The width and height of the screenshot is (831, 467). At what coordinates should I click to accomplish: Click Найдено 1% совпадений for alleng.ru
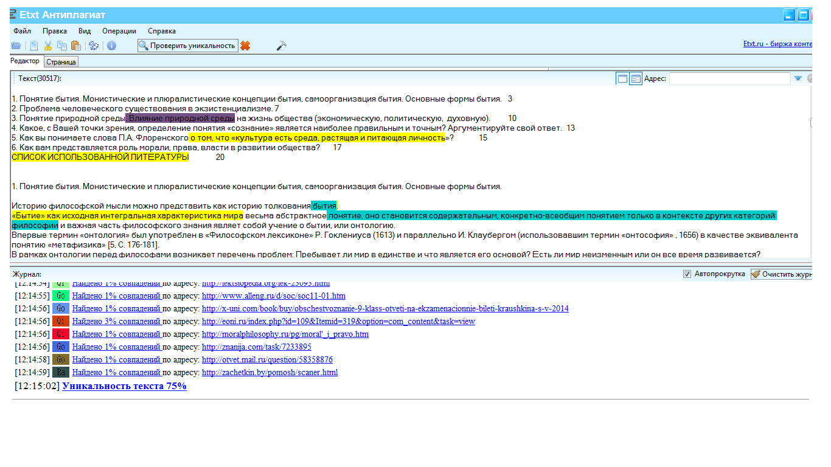pos(116,296)
